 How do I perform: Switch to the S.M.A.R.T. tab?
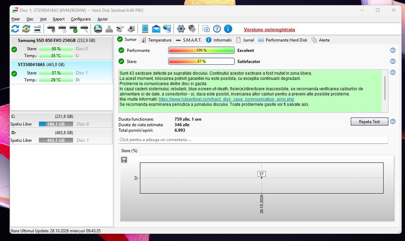click(189, 40)
